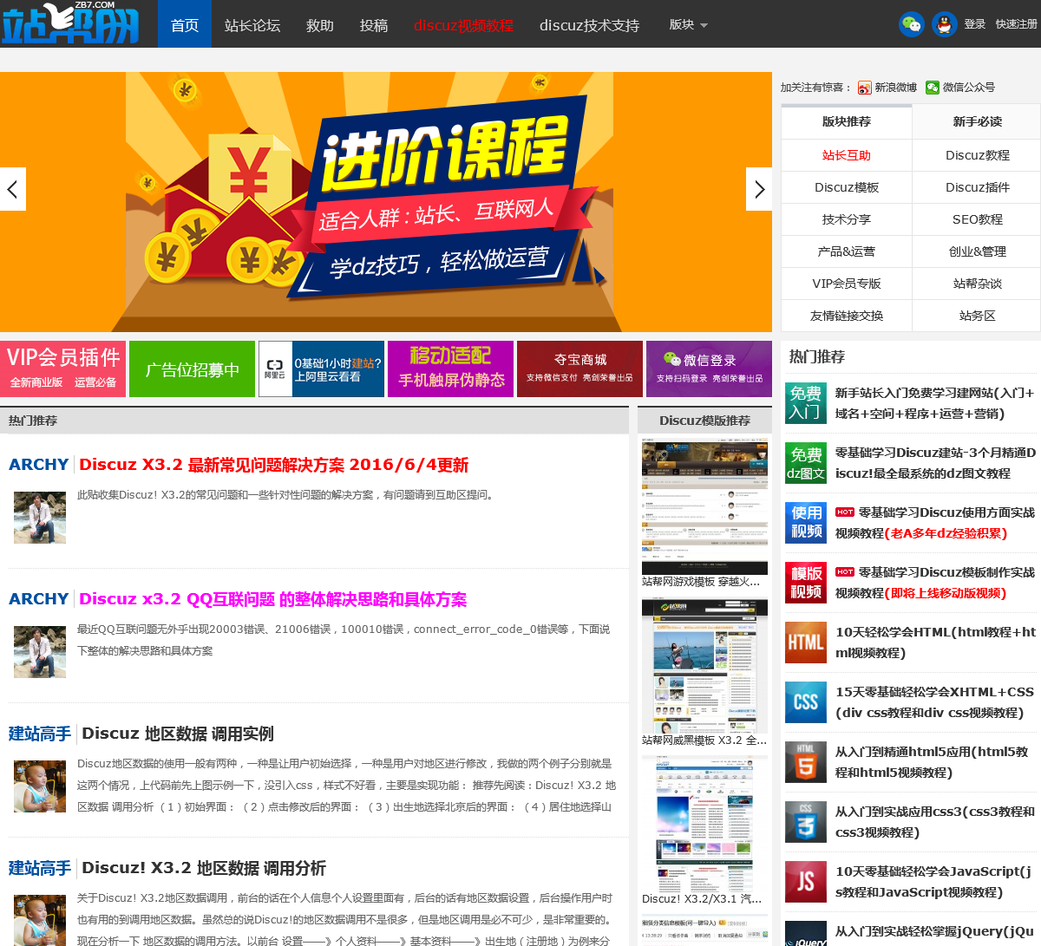Click the 夺宝商城 ad banner
This screenshot has width=1041, height=946.
coord(579,369)
